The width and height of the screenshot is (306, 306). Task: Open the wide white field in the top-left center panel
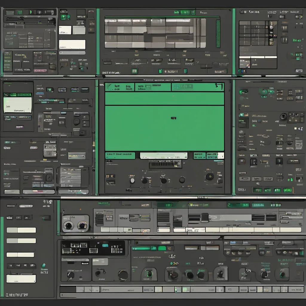(72, 44)
